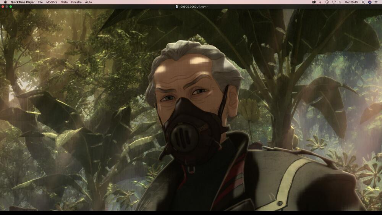Click the 109SCE_006CUT.mov window title
This screenshot has width=382, height=215.
[x=193, y=6]
